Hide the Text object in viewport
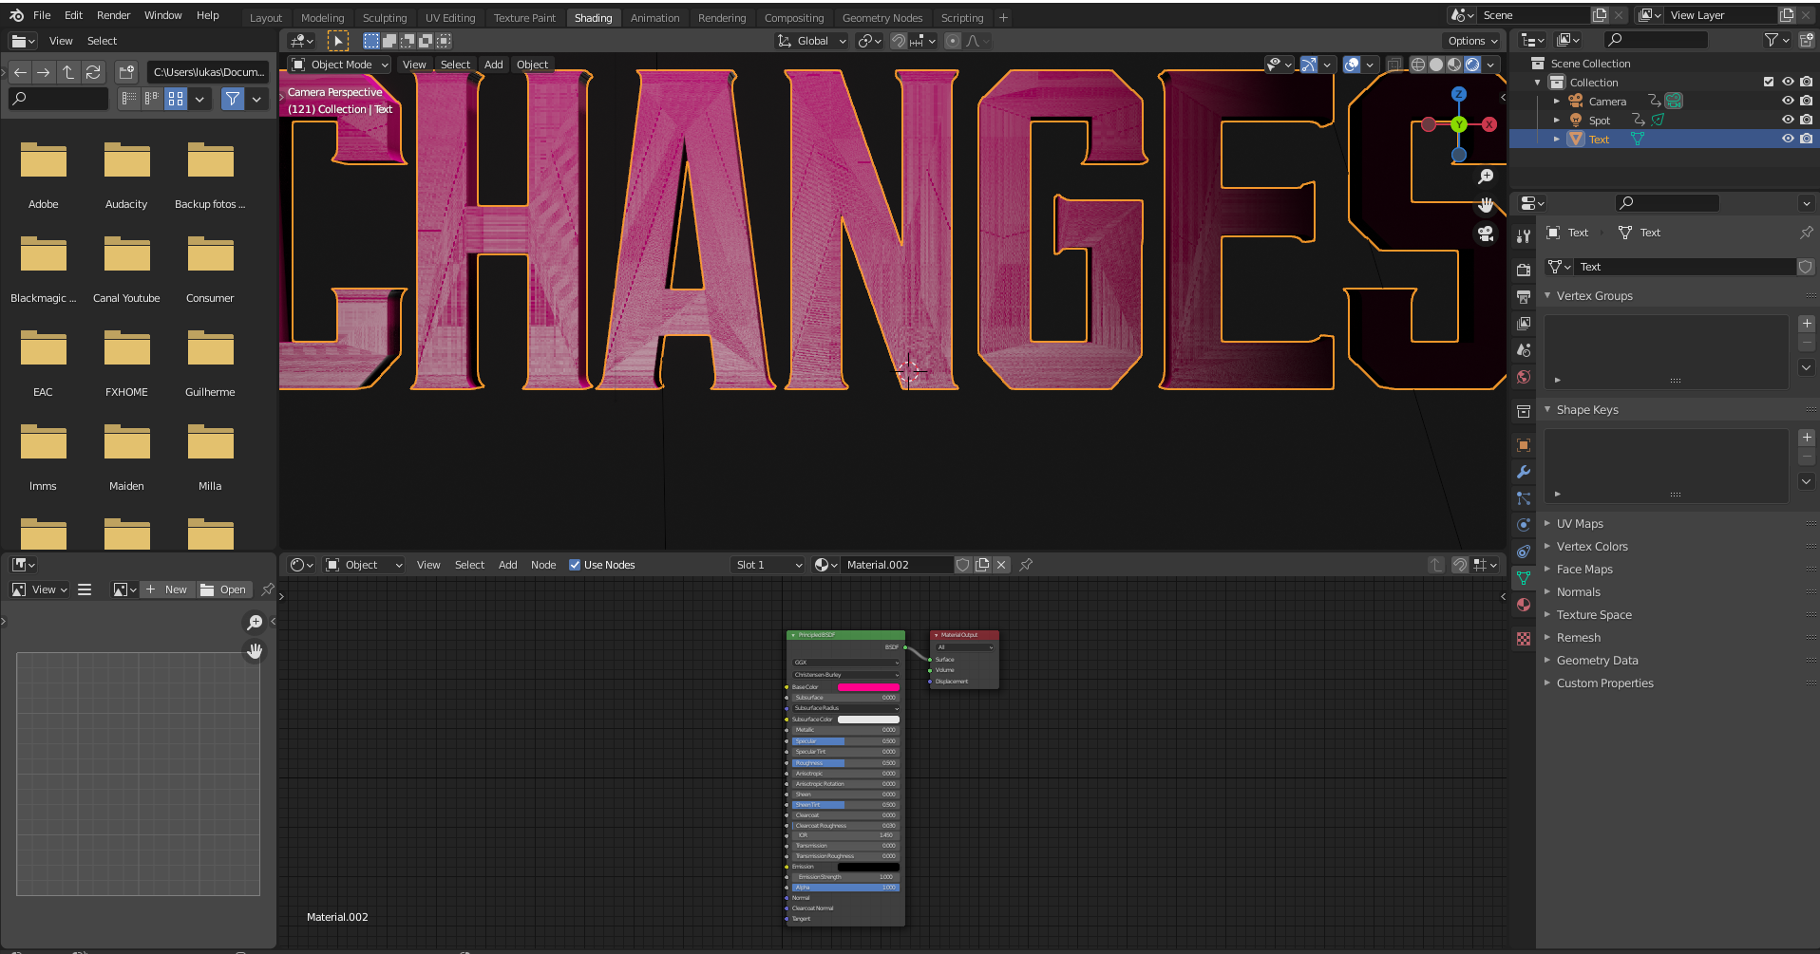Viewport: 1820px width, 954px height. click(1788, 140)
